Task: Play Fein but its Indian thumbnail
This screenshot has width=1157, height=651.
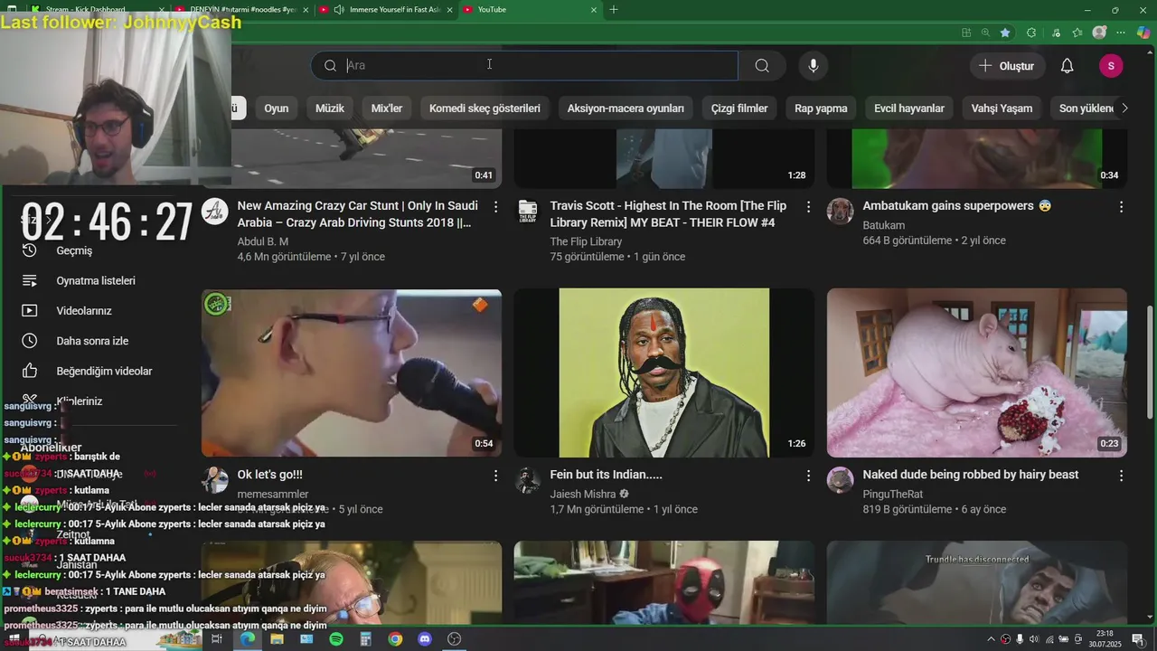Action: (664, 373)
